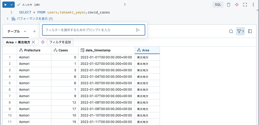Screen dimensions: 259x125
Task: Click line number 1 in the editor gutter
Action: pos(11,12)
